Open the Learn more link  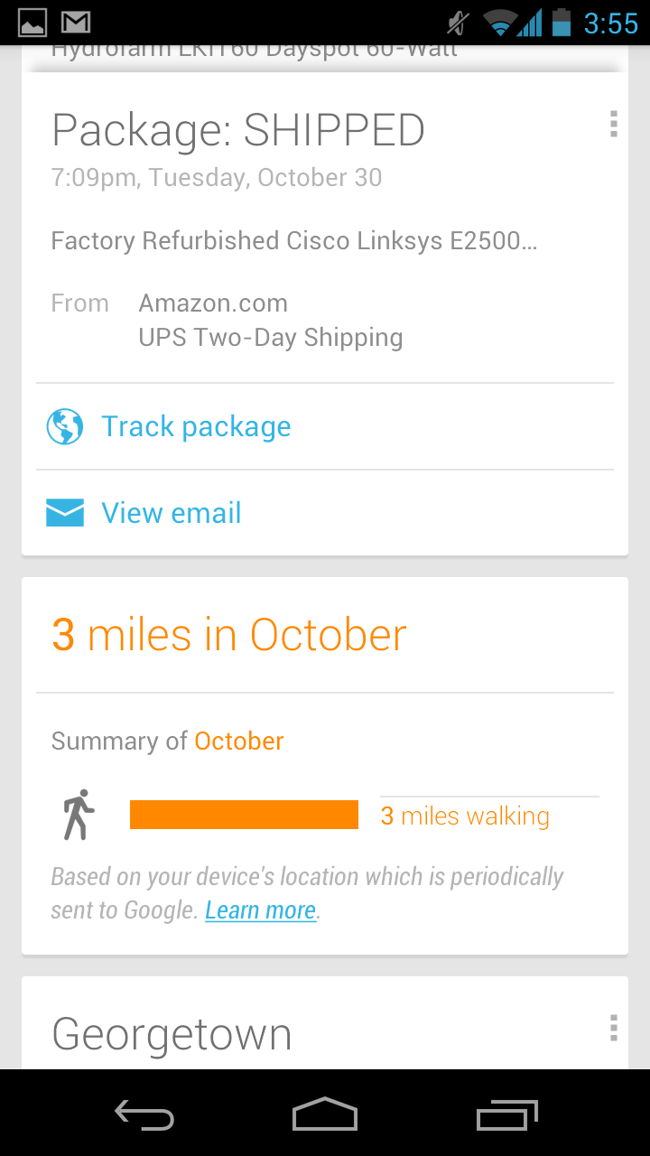click(x=260, y=910)
